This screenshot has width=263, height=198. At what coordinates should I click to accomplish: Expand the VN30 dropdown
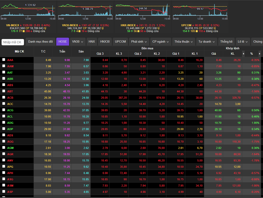[x=77, y=41]
